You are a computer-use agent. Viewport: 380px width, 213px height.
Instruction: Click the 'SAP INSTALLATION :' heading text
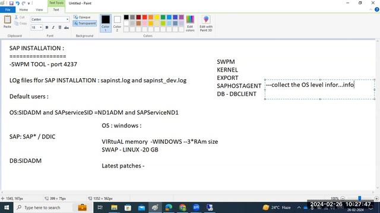pos(37,49)
